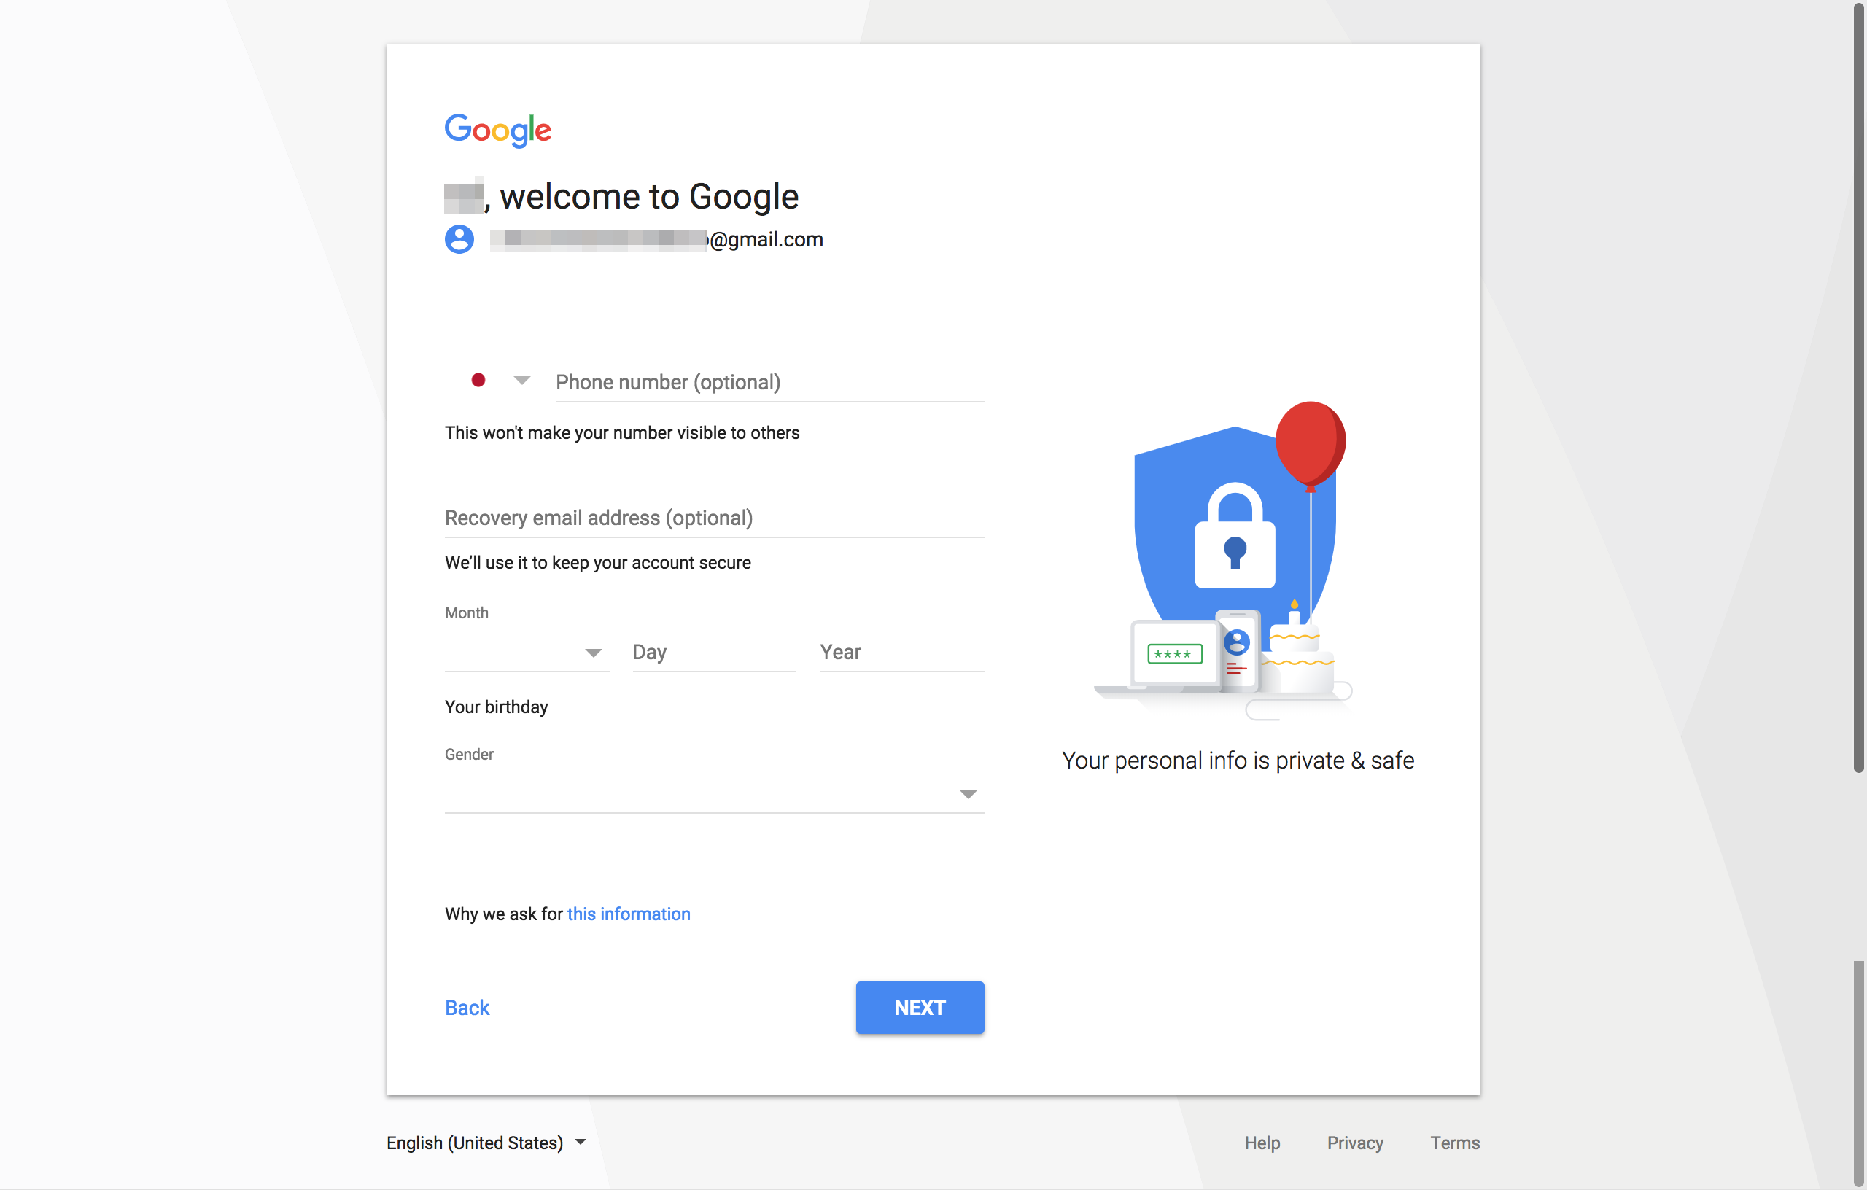1867x1190 pixels.
Task: Click the Recovery email address field
Action: (x=715, y=517)
